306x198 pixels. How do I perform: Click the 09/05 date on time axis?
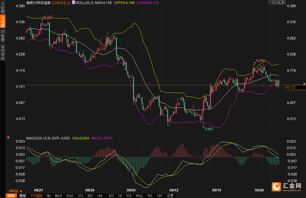(x=131, y=190)
